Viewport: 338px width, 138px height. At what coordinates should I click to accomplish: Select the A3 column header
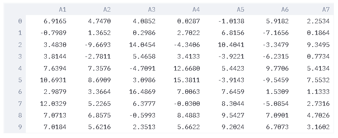click(x=151, y=10)
